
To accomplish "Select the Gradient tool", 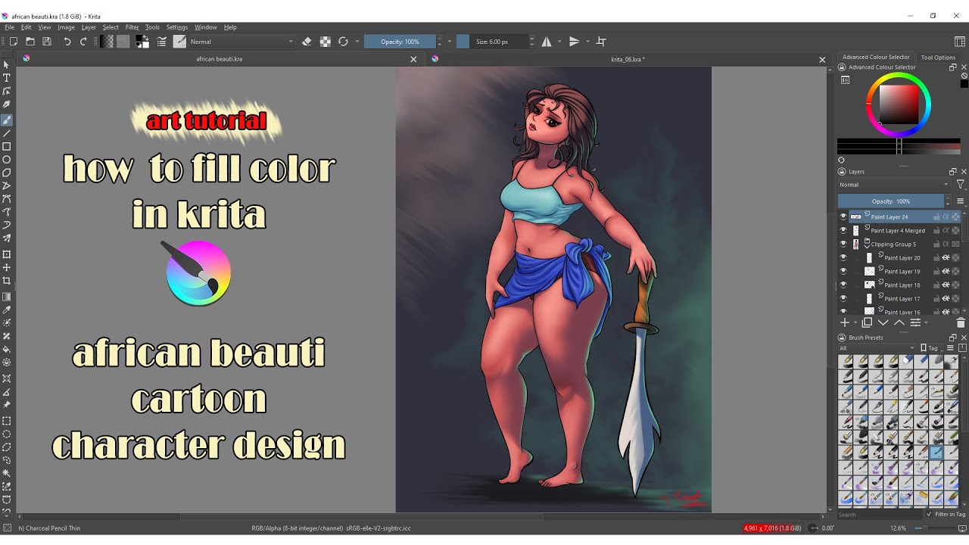I will (7, 297).
